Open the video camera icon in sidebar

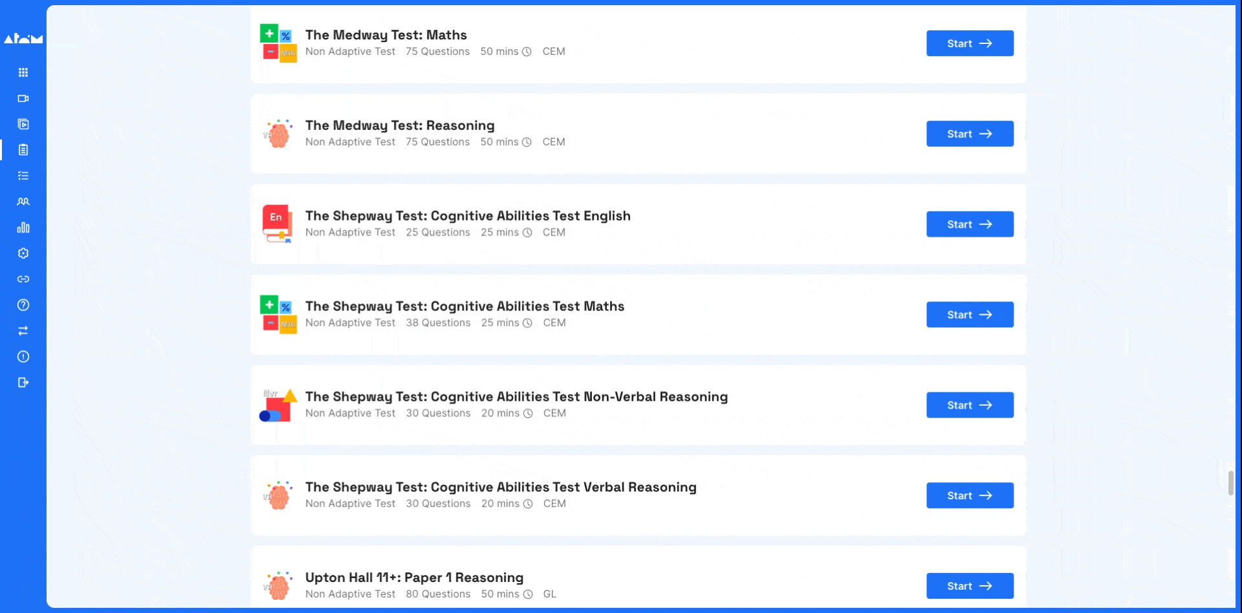(23, 98)
